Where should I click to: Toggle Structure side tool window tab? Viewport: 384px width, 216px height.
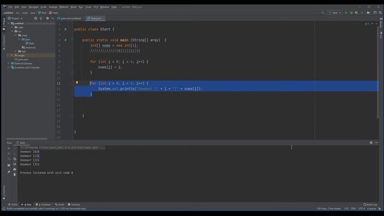coord(4,42)
